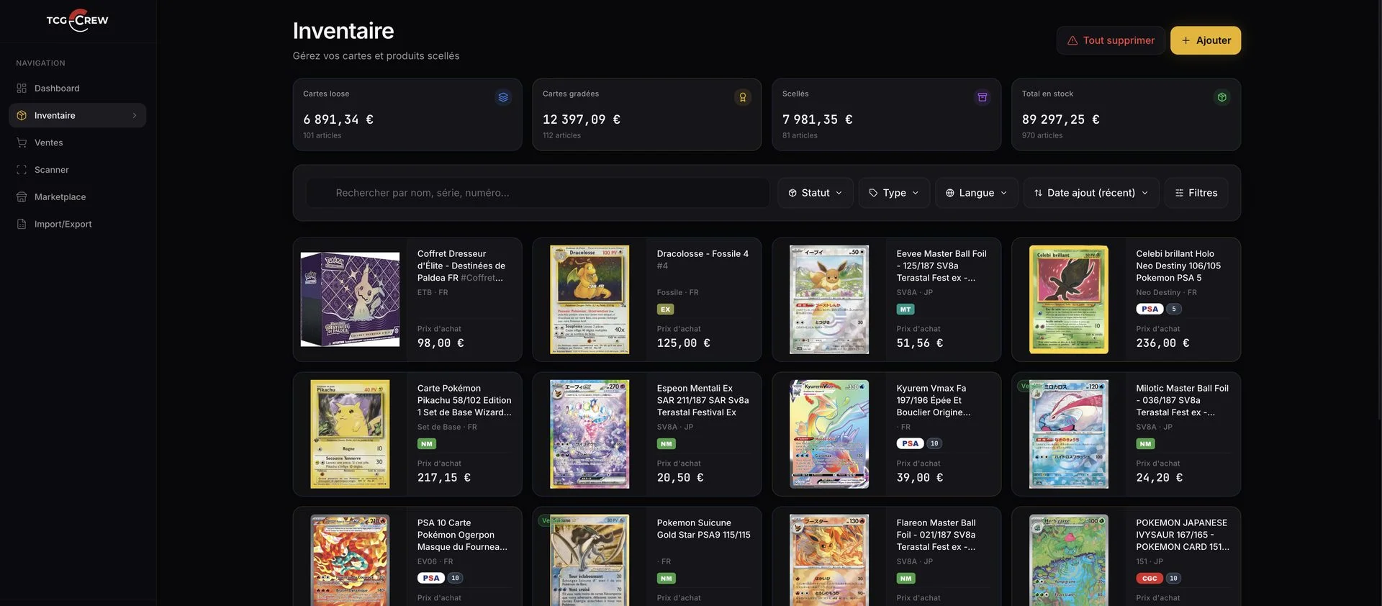This screenshot has height=606, width=1382.
Task: Click the Celebi brillant card thumbnail
Action: coord(1069,299)
